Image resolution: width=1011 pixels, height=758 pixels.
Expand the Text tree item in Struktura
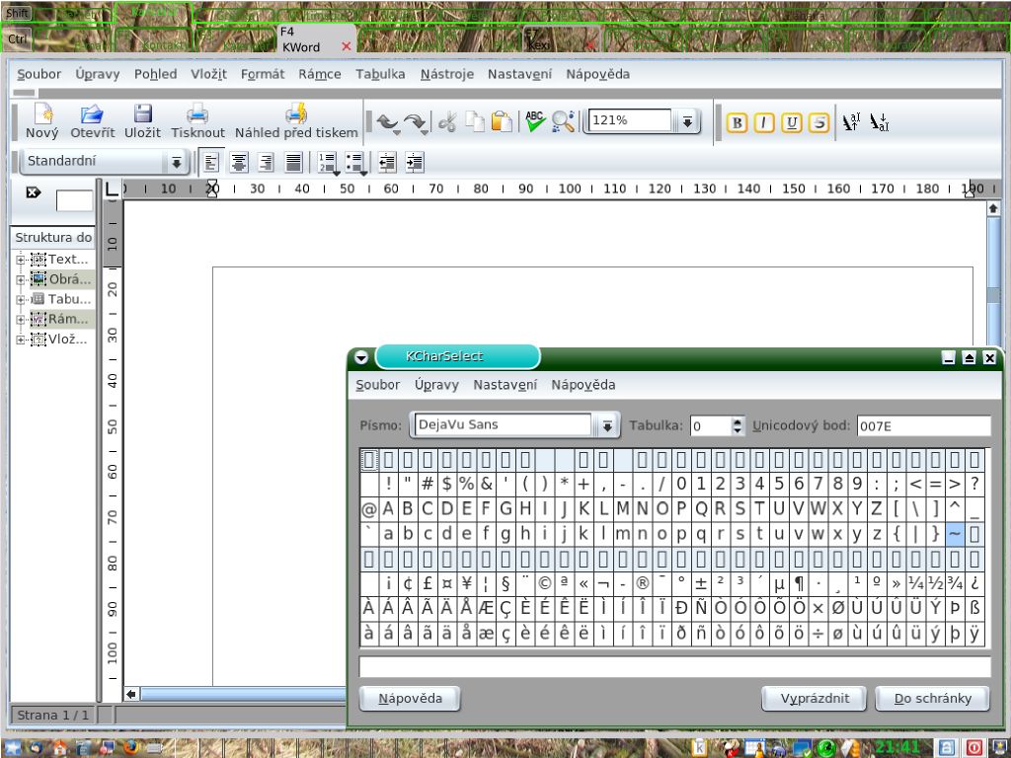coord(19,260)
